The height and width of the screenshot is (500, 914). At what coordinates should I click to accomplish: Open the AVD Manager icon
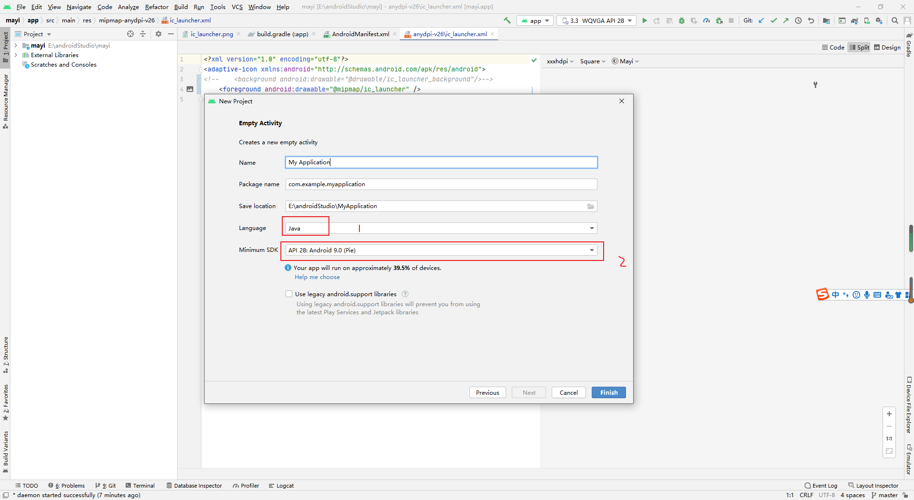pyautogui.click(x=867, y=20)
